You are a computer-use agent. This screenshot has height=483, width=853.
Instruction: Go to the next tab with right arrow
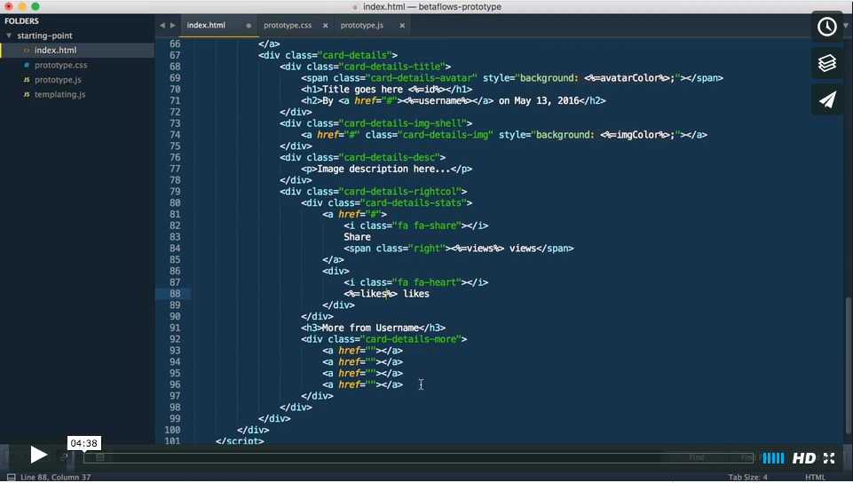(173, 25)
